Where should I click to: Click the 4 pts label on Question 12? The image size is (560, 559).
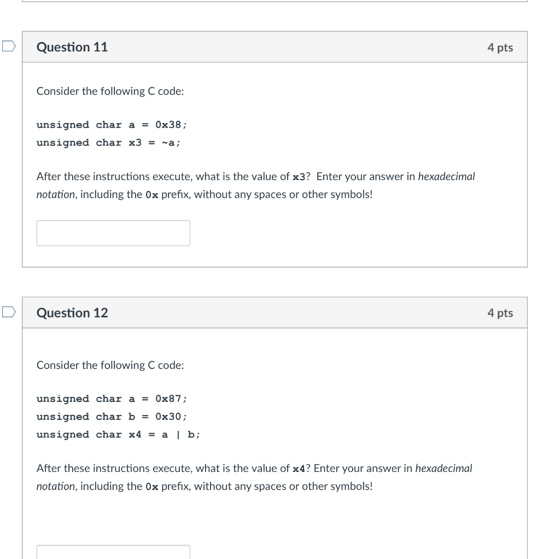click(x=500, y=313)
